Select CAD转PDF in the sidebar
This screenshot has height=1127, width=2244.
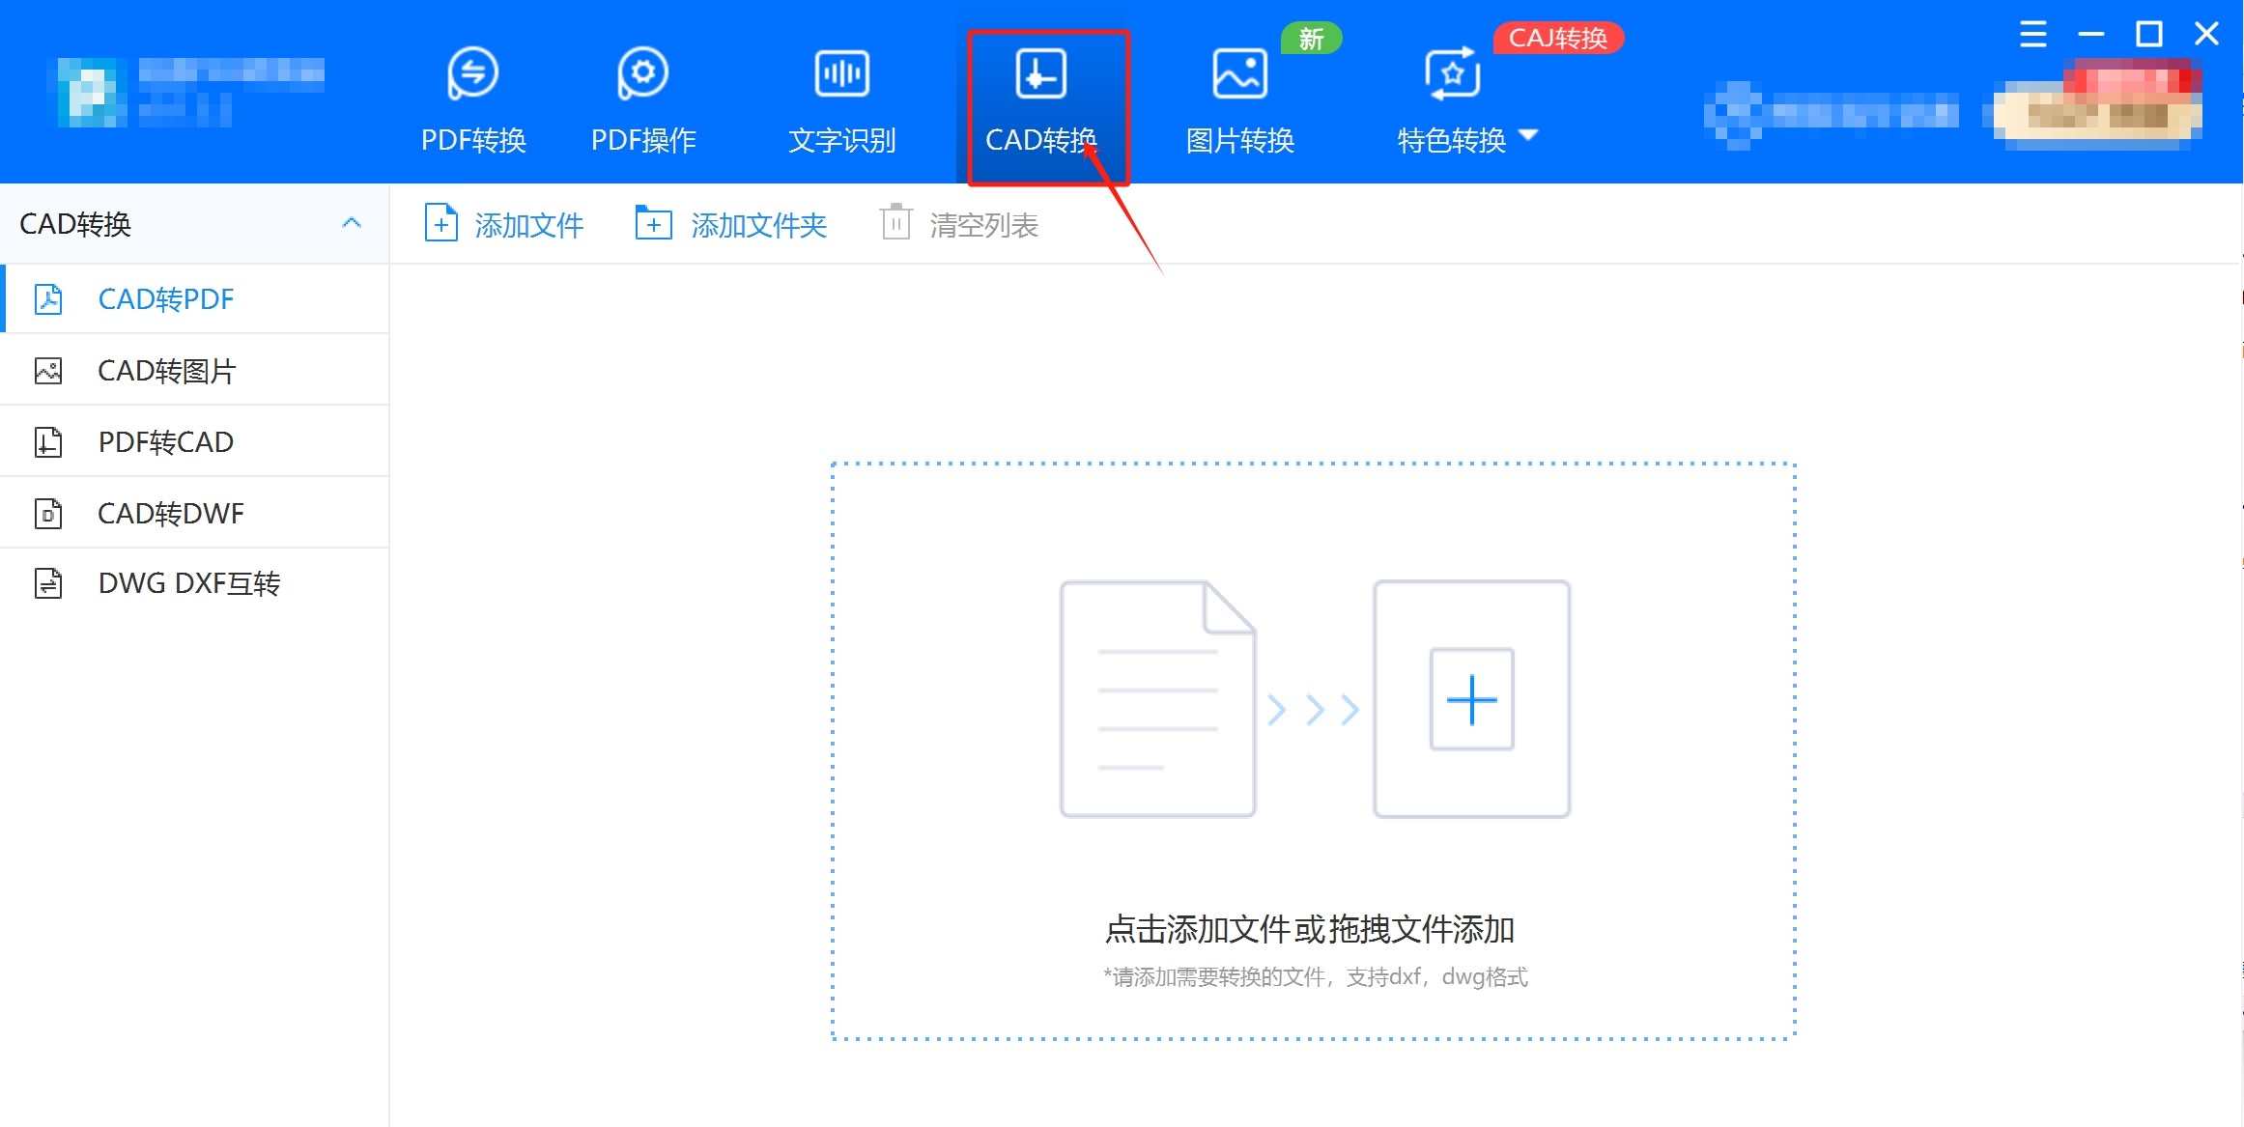[x=166, y=299]
